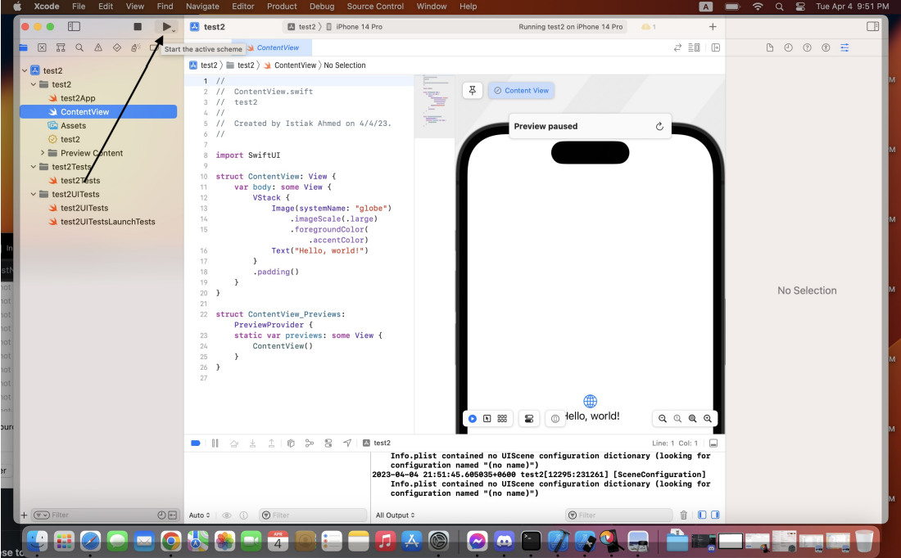Viewport: 901px width, 558px height.
Task: Open the File inspector tab
Action: point(770,47)
